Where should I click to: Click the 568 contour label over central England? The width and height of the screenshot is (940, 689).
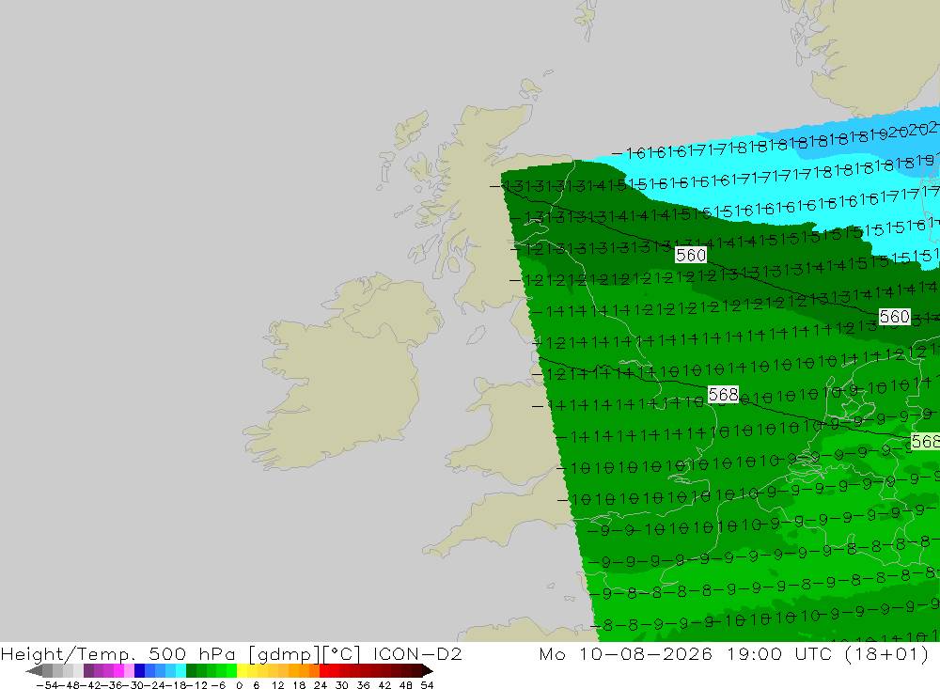(723, 395)
